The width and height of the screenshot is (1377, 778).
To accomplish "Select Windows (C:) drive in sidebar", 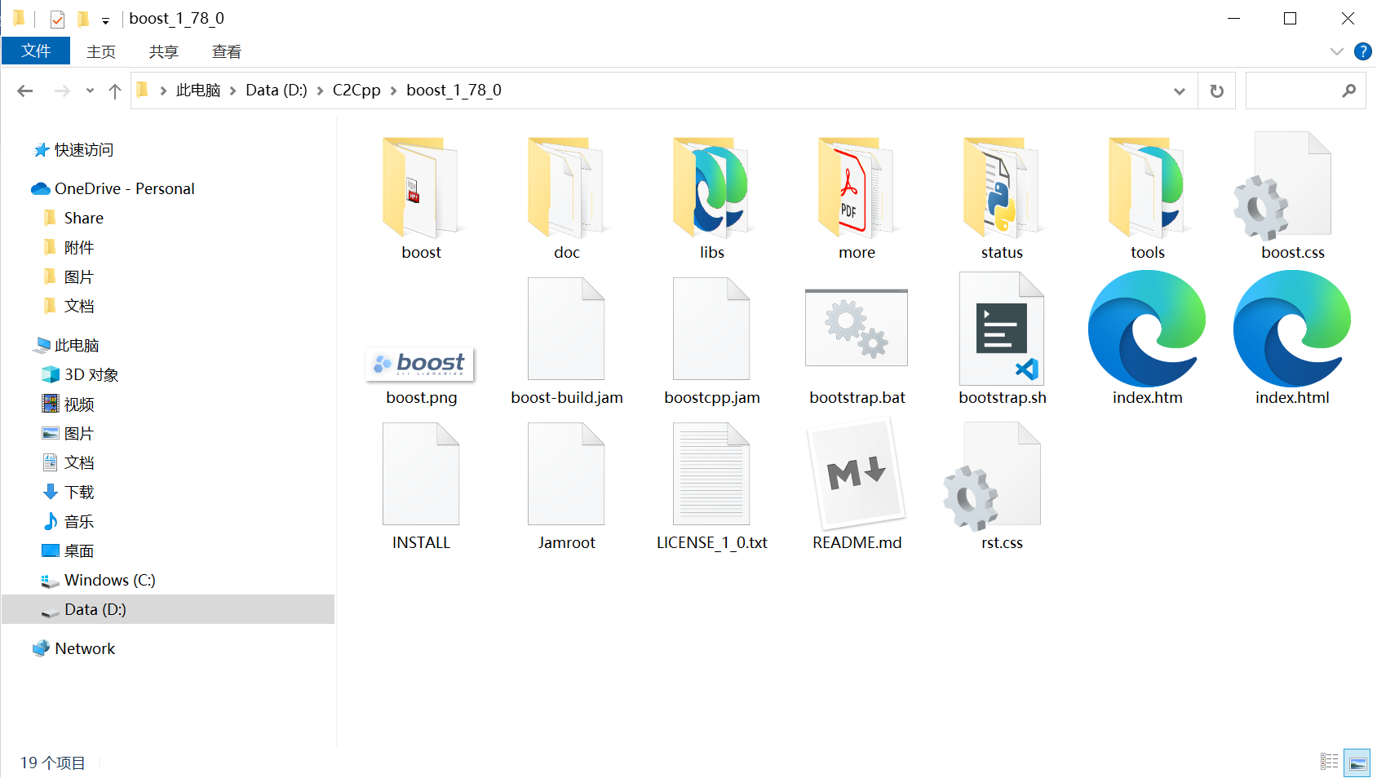I will (x=109, y=580).
